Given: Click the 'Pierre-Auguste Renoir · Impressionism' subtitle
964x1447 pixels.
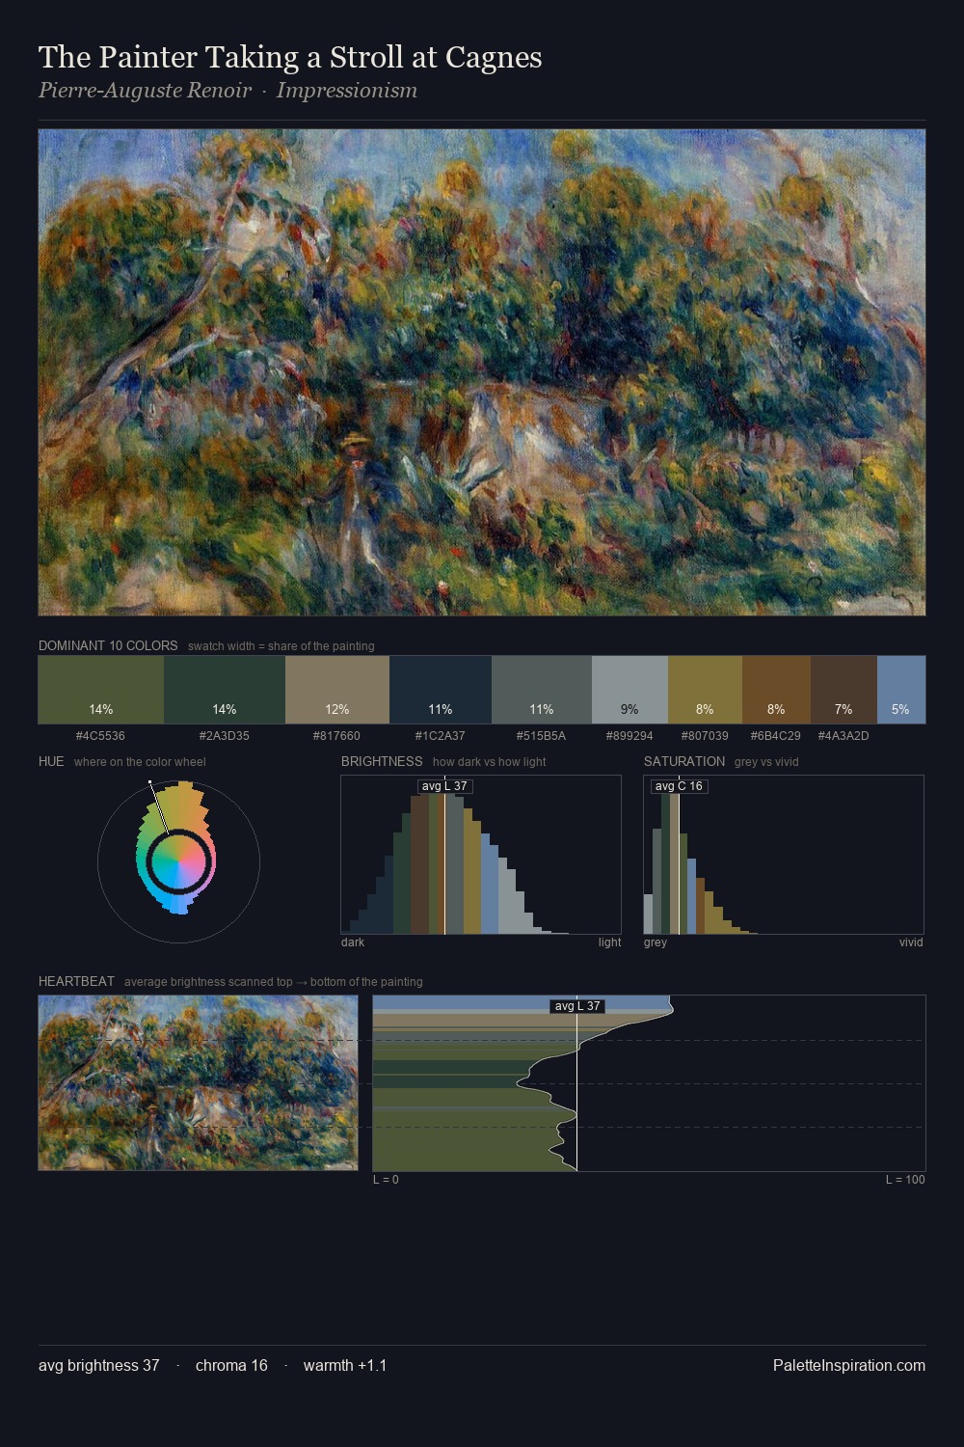Looking at the screenshot, I should coord(228,91).
